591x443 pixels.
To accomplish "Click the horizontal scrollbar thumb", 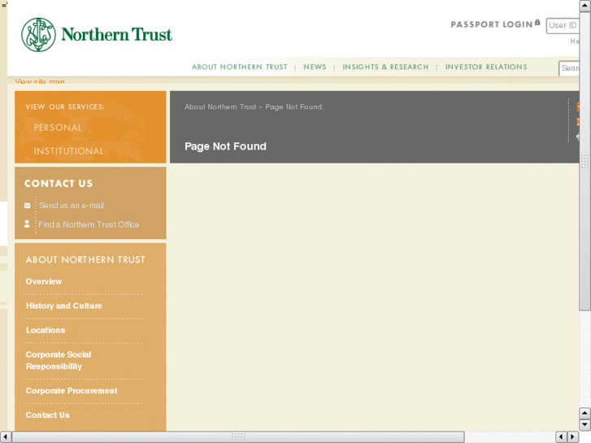I will click(x=238, y=437).
